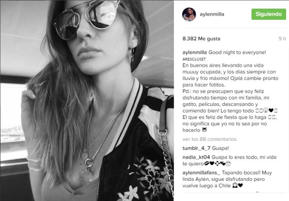This screenshot has width=289, height=201.
Task: Click the smiley emoji in the nadia_kt04 comment
Action: [228, 163]
